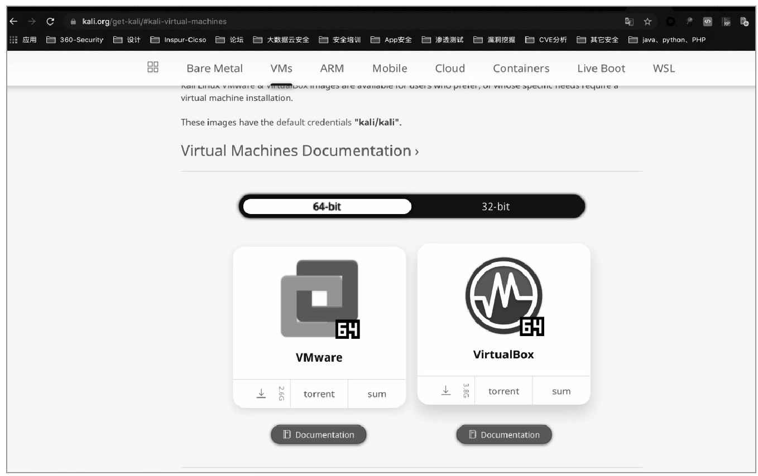Screen dimensions: 758x476
Task: Open the 安全培训 bookmark folder
Action: click(340, 40)
